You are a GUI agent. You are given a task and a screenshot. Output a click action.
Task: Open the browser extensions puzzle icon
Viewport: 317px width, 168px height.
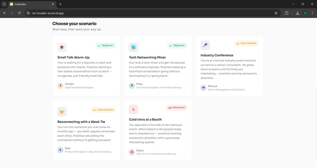point(286,13)
